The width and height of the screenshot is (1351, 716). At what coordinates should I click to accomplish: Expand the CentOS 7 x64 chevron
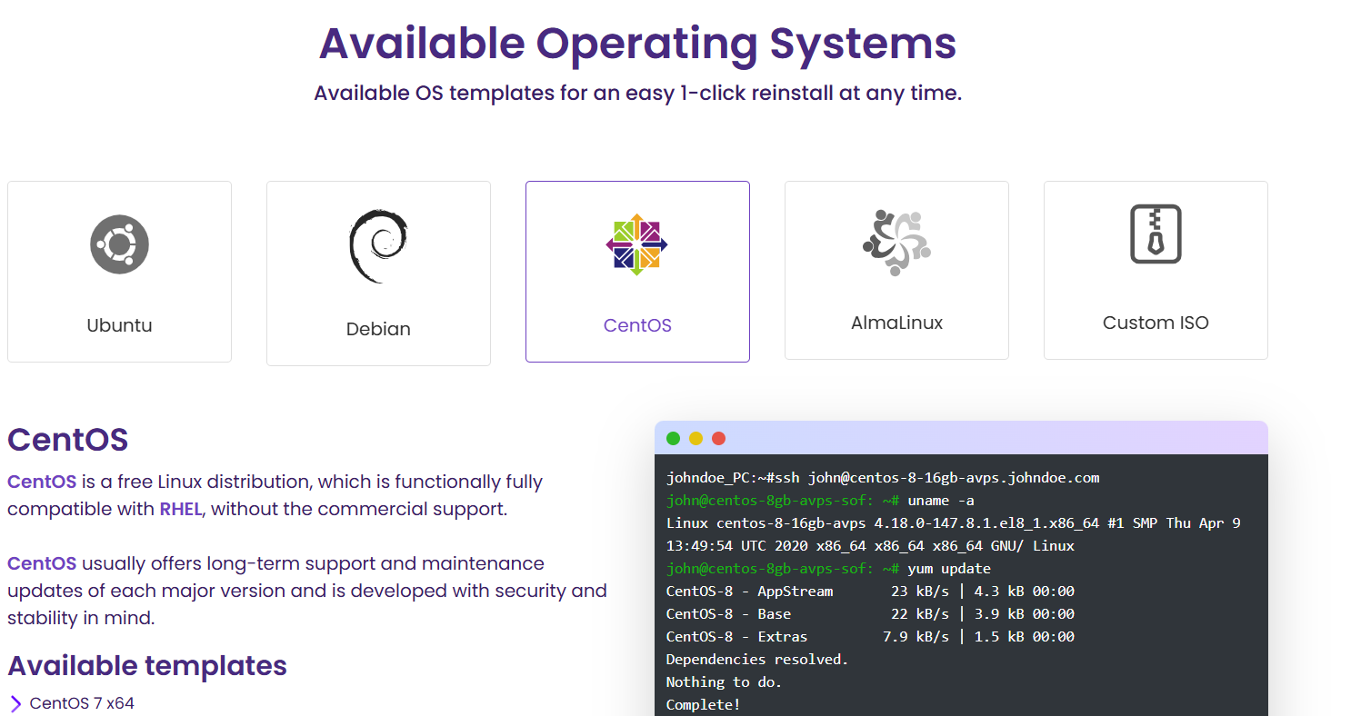tap(15, 703)
